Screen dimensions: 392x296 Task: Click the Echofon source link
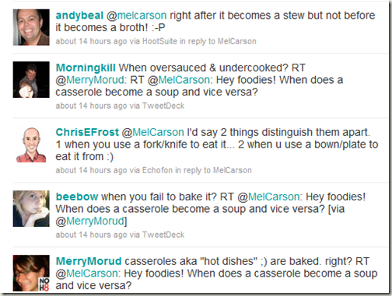pyautogui.click(x=157, y=170)
